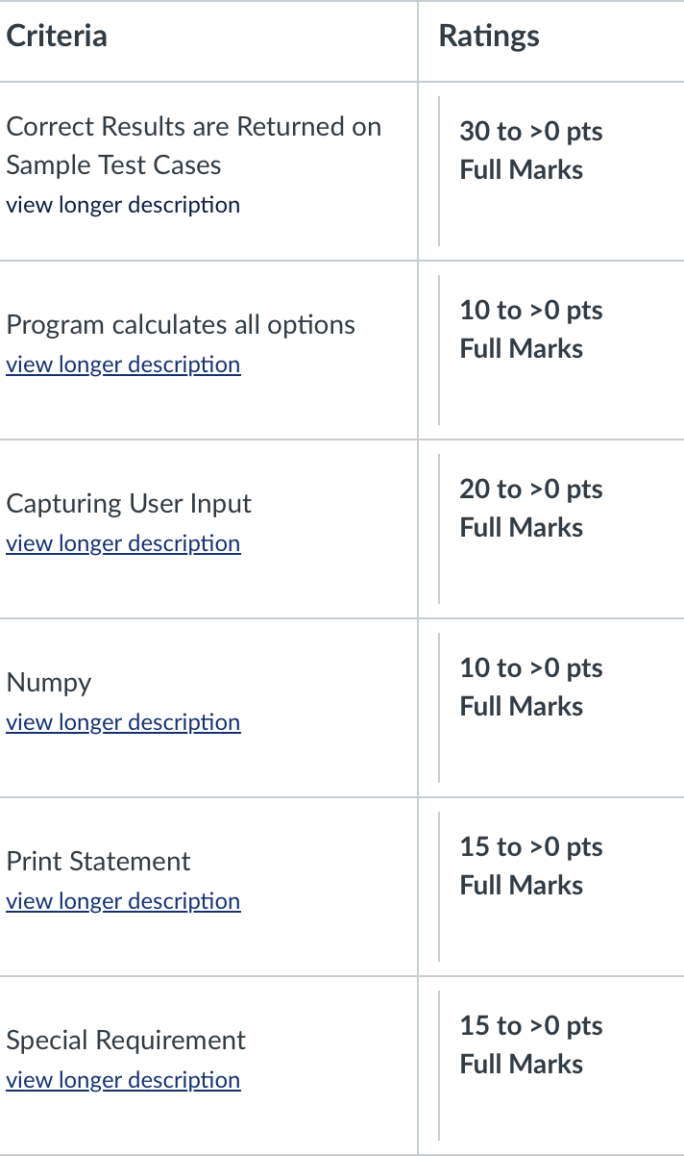Select the Special Requirement criterion title

point(125,1040)
